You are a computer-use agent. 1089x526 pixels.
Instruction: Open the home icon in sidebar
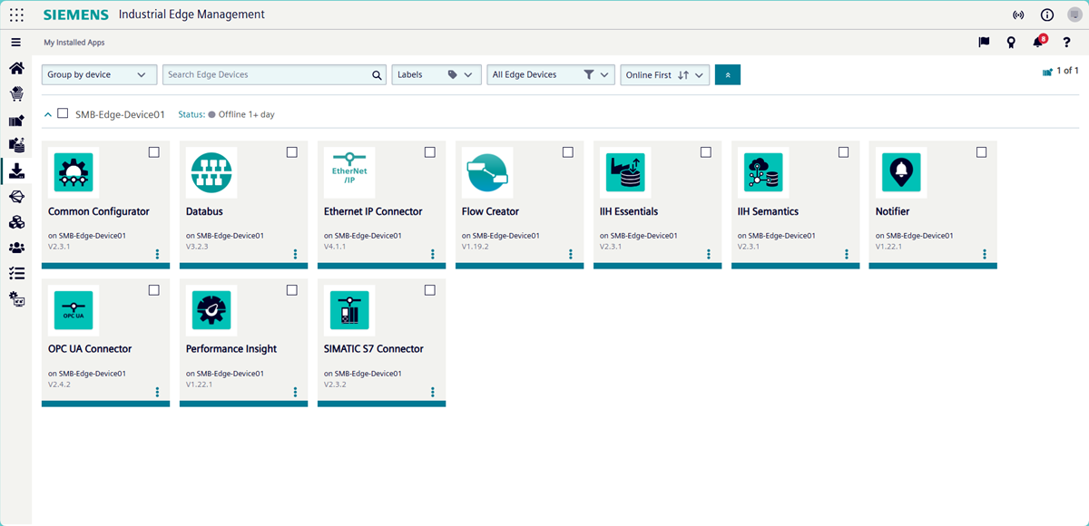[16, 69]
